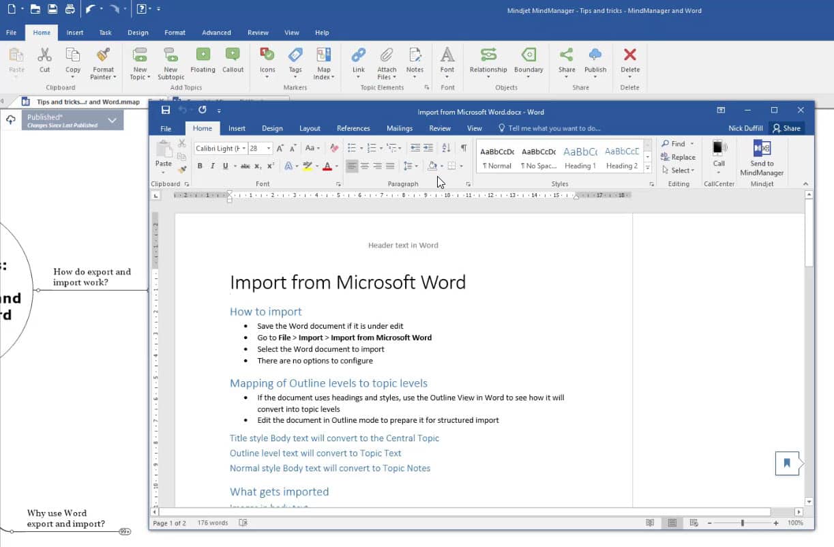The height and width of the screenshot is (547, 834).
Task: Save the document in Word's quick access toolbar
Action: (166, 110)
